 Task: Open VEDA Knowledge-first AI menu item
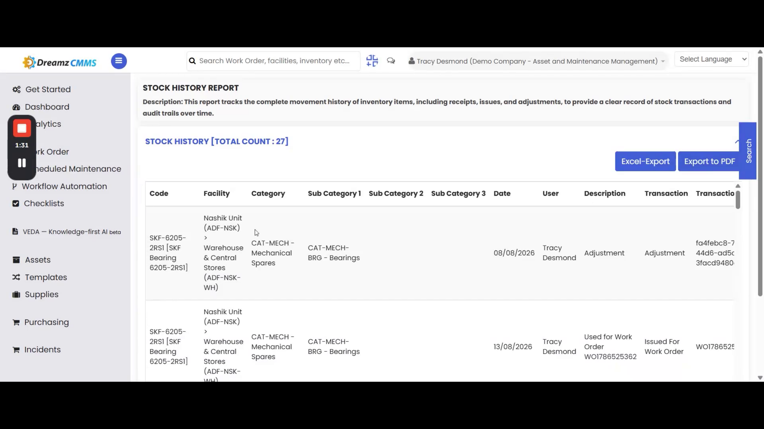72,232
